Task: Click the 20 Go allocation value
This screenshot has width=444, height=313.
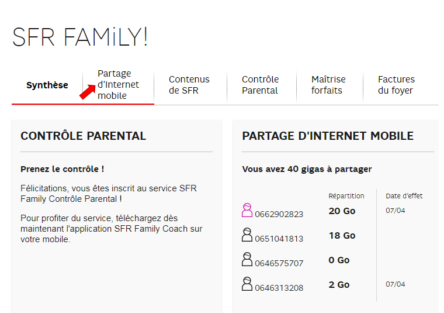Action: 342,211
